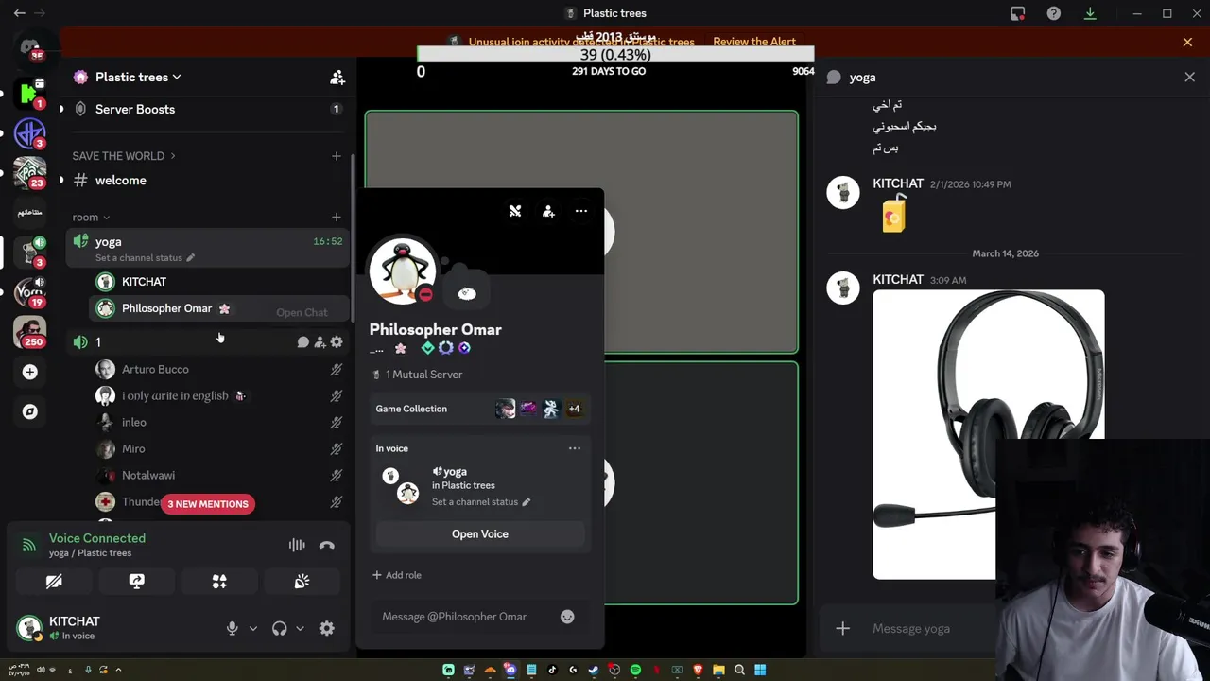The height and width of the screenshot is (681, 1210).
Task: Share your screen button
Action: click(136, 582)
